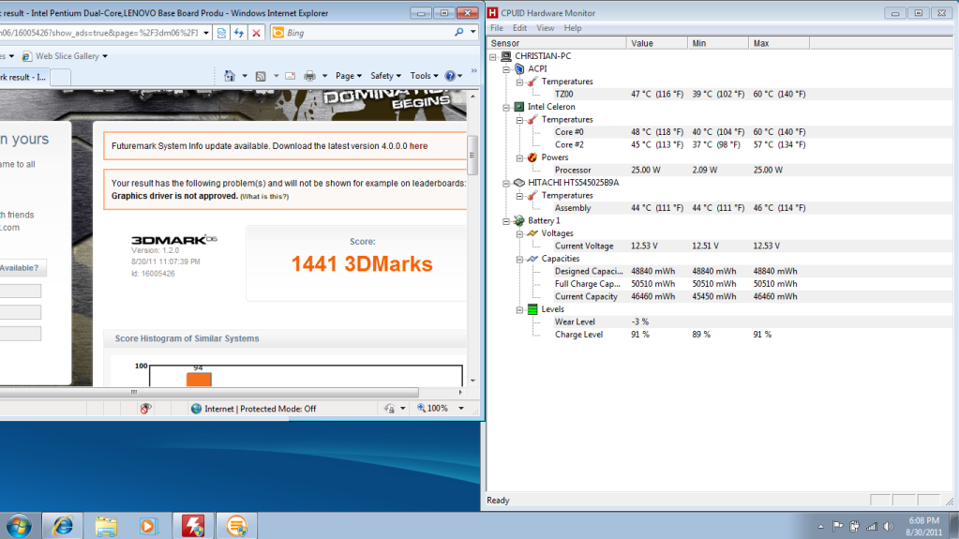The height and width of the screenshot is (539, 959).
Task: Collapse the Levels node
Action: (x=520, y=309)
